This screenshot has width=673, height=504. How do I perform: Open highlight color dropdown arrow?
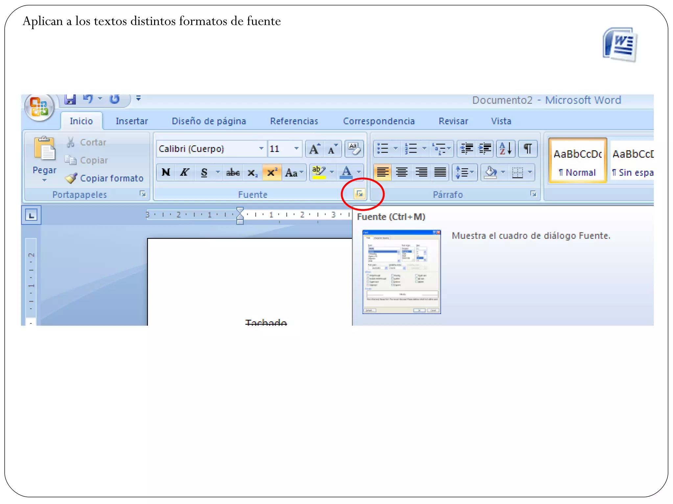click(x=332, y=172)
